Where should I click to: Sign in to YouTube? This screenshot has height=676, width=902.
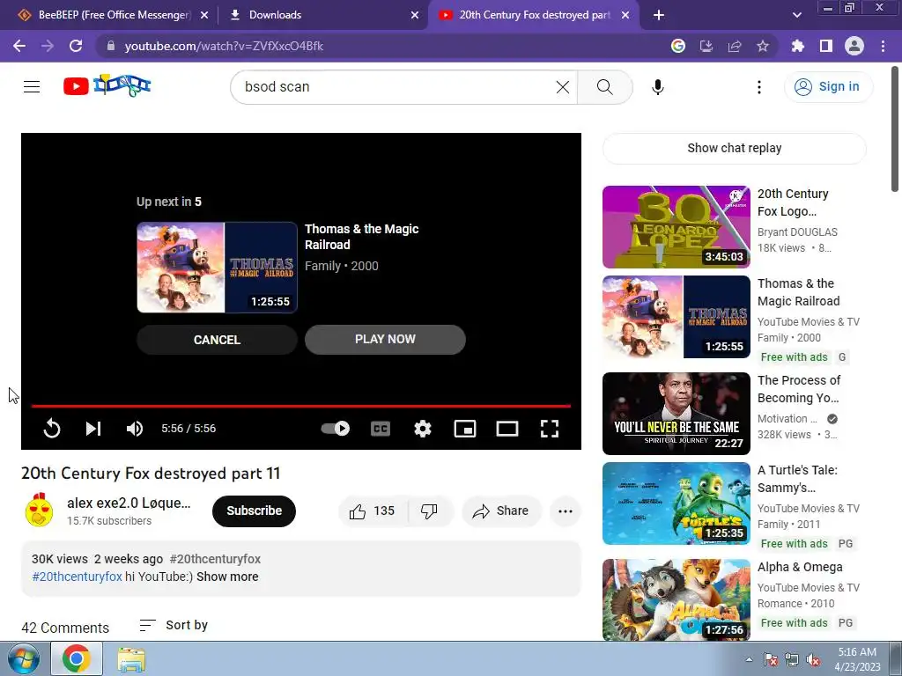[828, 87]
